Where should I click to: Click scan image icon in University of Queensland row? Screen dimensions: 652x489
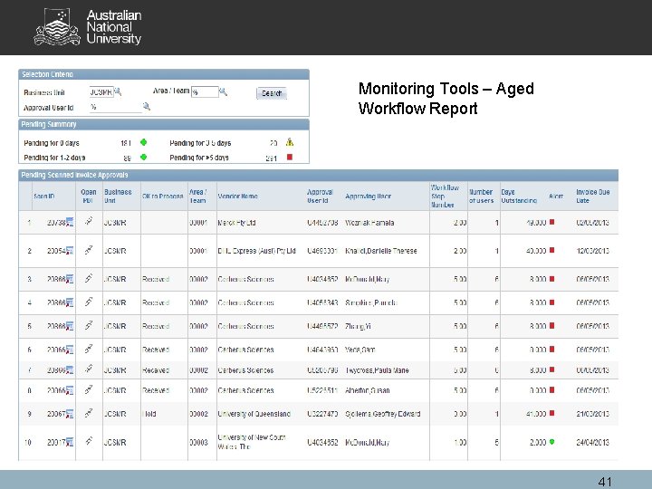70,413
